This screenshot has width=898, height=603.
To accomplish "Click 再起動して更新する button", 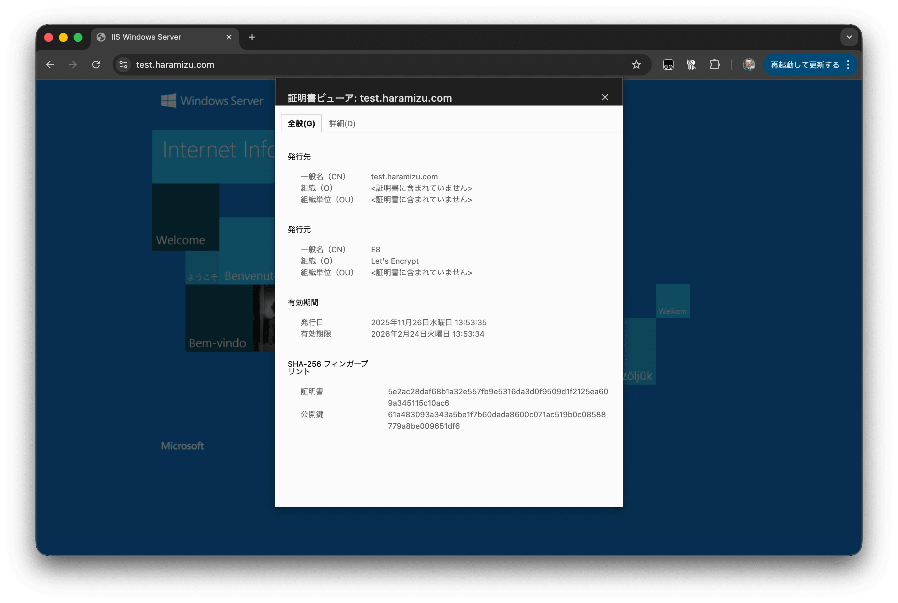I will click(x=805, y=65).
